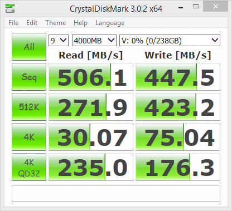The height and width of the screenshot is (211, 232).
Task: Click the Write [MB/s] column header
Action: (178, 55)
